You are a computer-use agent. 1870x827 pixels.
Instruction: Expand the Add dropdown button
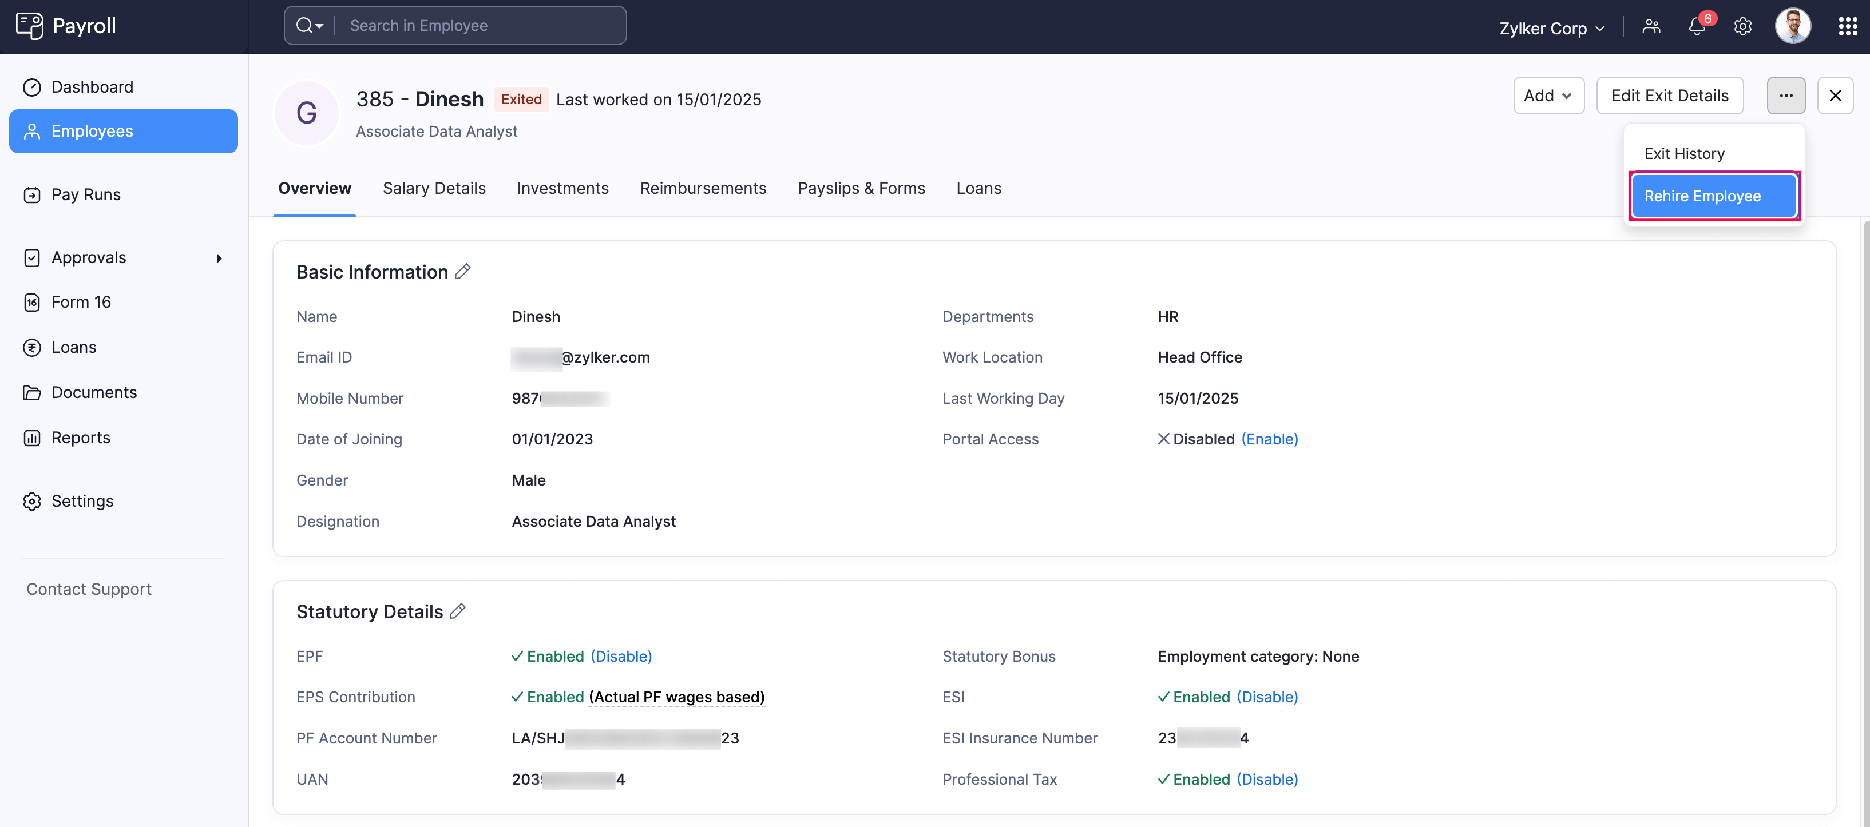(x=1548, y=96)
